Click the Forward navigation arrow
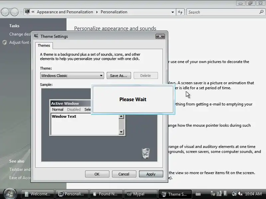The height and width of the screenshot is (199, 266). [14, 12]
